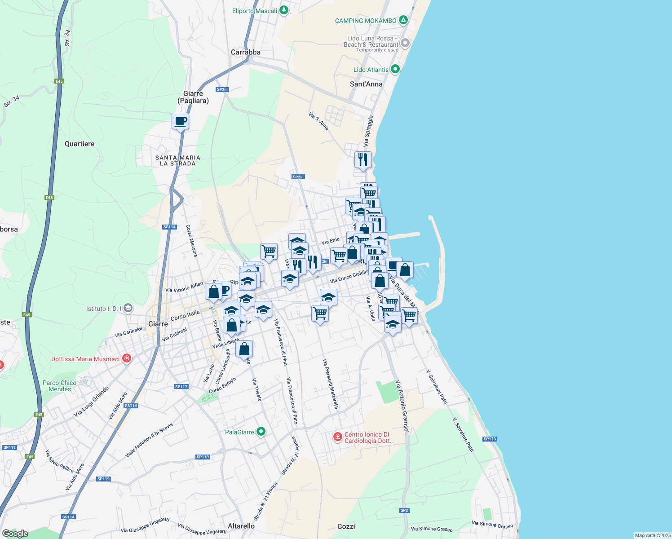Click the PalaGiarre green location pin
This screenshot has width=672, height=539.
click(x=261, y=432)
